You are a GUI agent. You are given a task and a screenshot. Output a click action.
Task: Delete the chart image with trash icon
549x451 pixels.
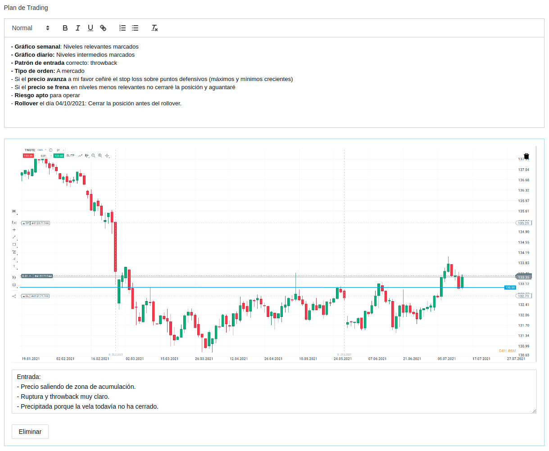pos(526,156)
